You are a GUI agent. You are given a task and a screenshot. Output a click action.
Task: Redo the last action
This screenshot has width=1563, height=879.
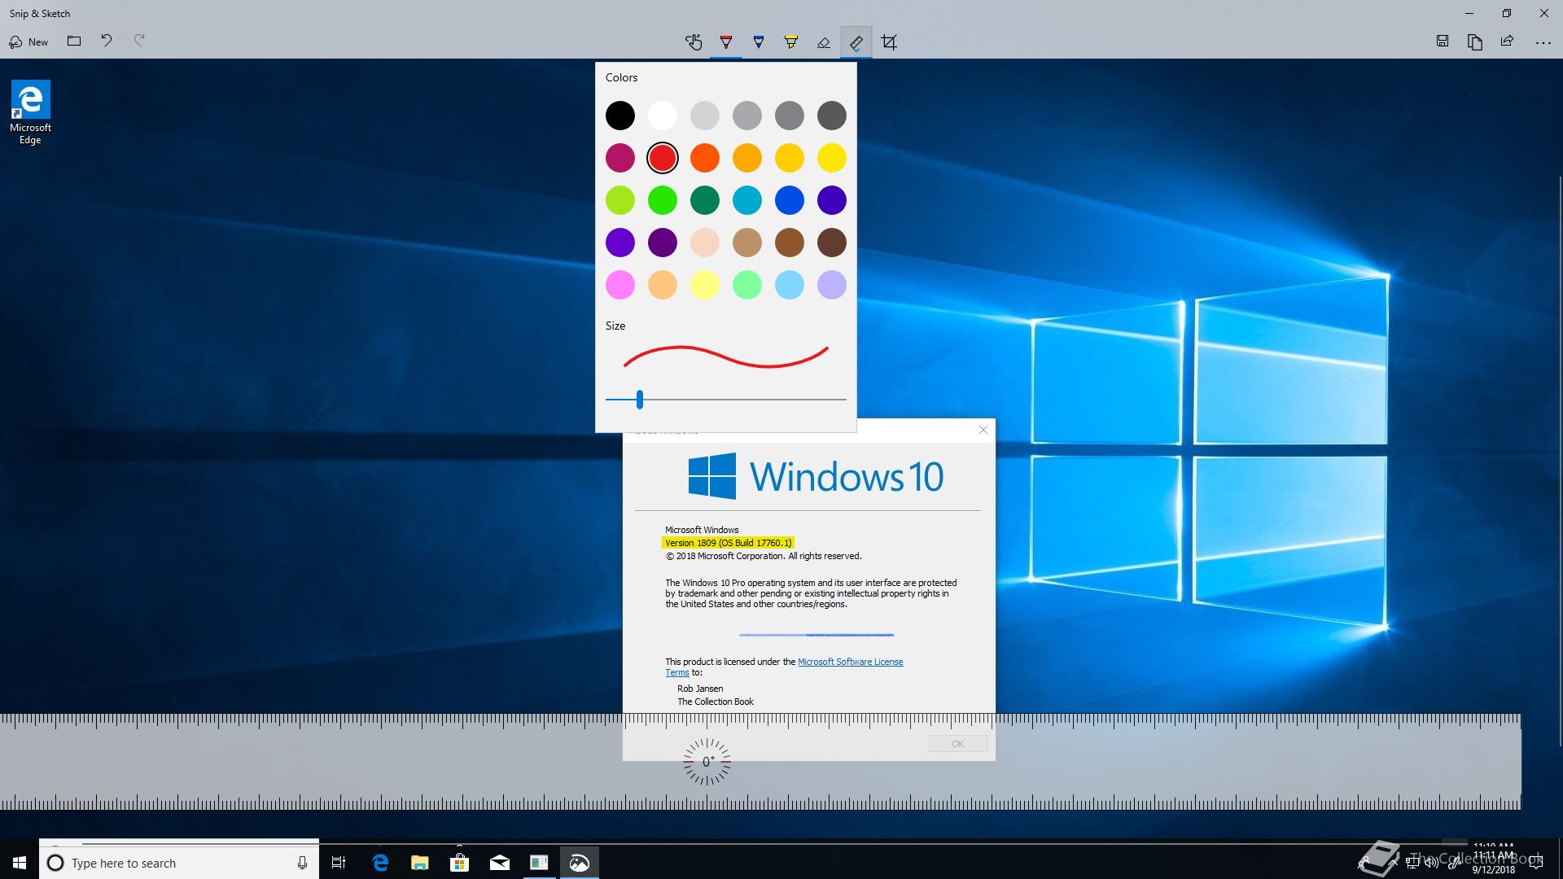click(x=139, y=41)
